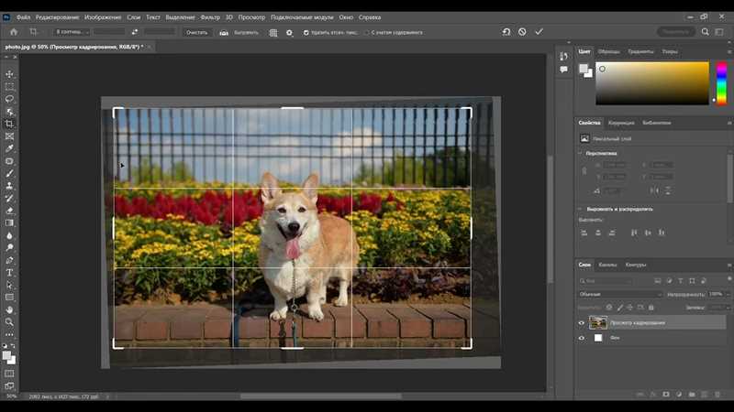This screenshot has height=412, width=734.
Task: Toggle lock all on the layer
Action: coord(651,308)
